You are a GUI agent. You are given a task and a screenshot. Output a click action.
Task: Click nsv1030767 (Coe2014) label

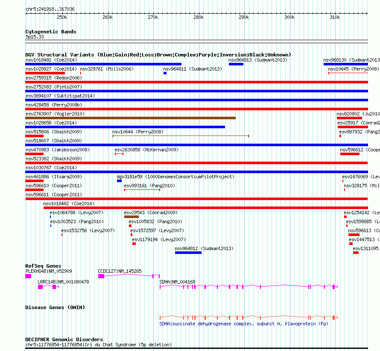[51, 168]
